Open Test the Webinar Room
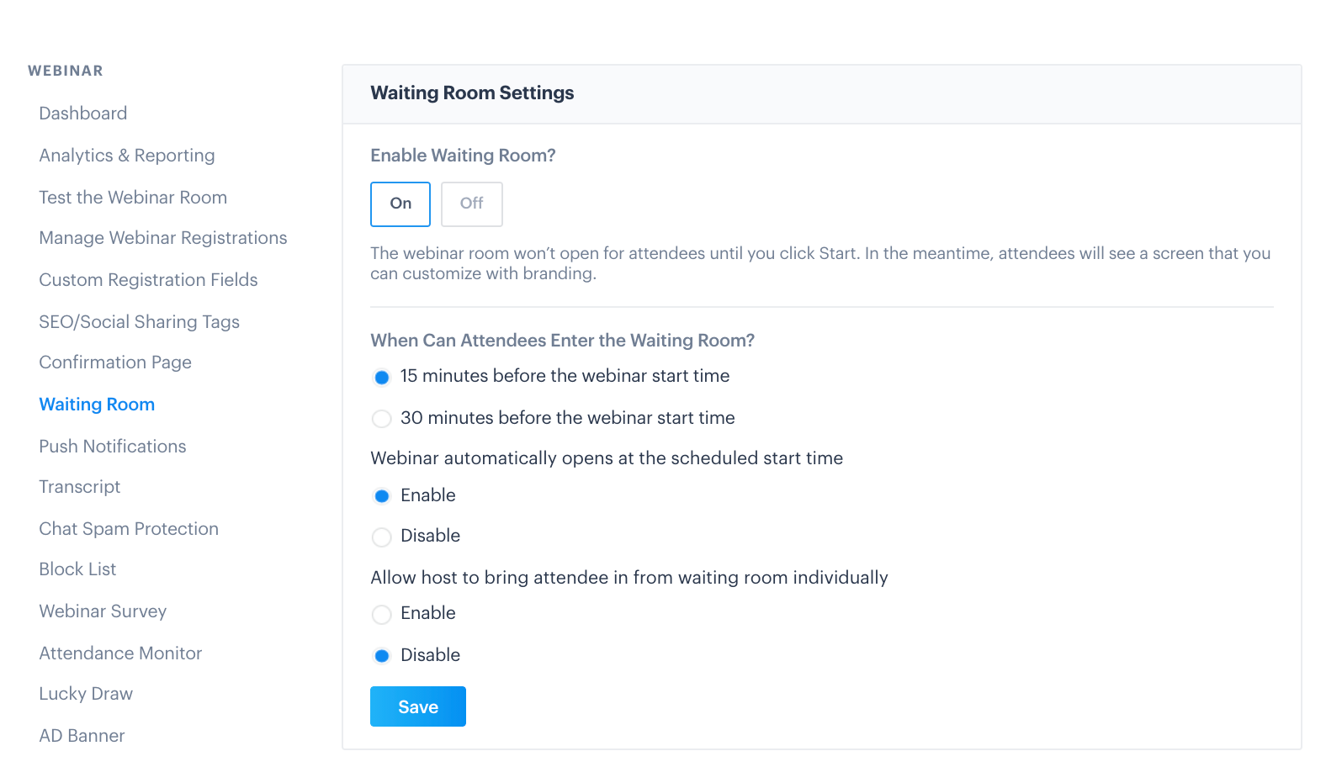This screenshot has width=1326, height=767. coord(133,198)
